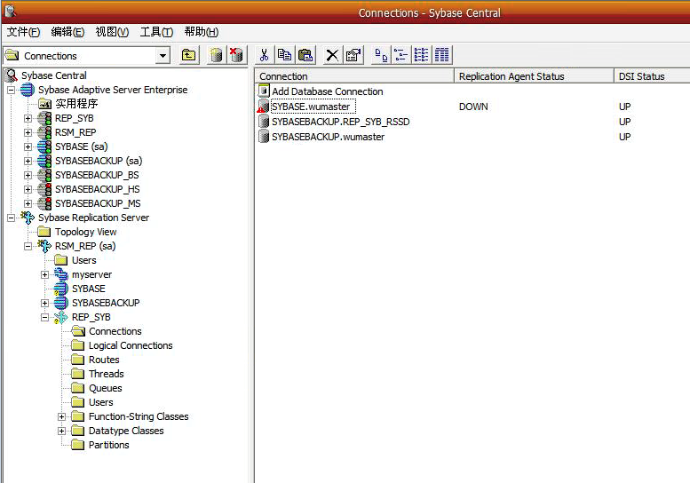
Task: Open the 文件(F) menu
Action: click(23, 32)
